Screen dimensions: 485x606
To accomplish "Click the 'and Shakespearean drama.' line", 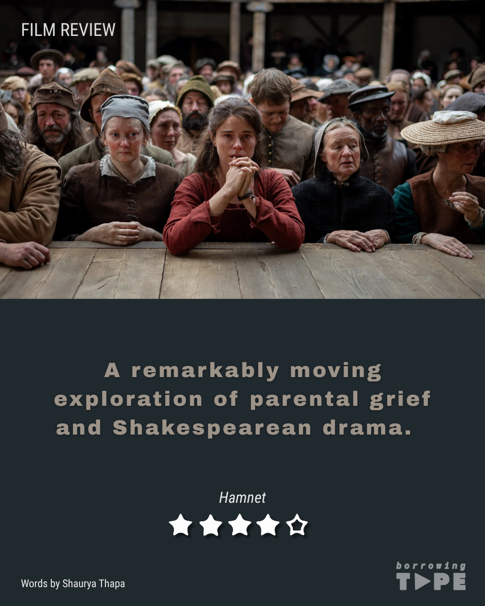I will click(x=234, y=427).
